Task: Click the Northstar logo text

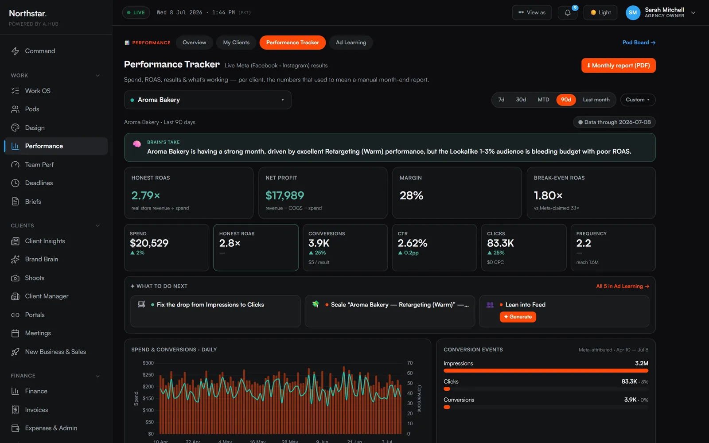Action: pos(27,13)
